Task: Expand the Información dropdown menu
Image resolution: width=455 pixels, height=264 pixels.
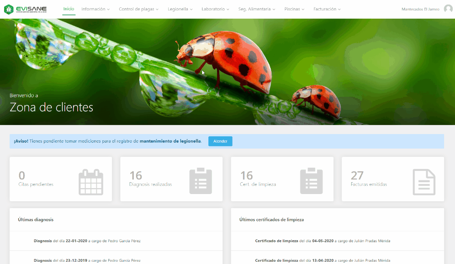Action: coord(96,9)
